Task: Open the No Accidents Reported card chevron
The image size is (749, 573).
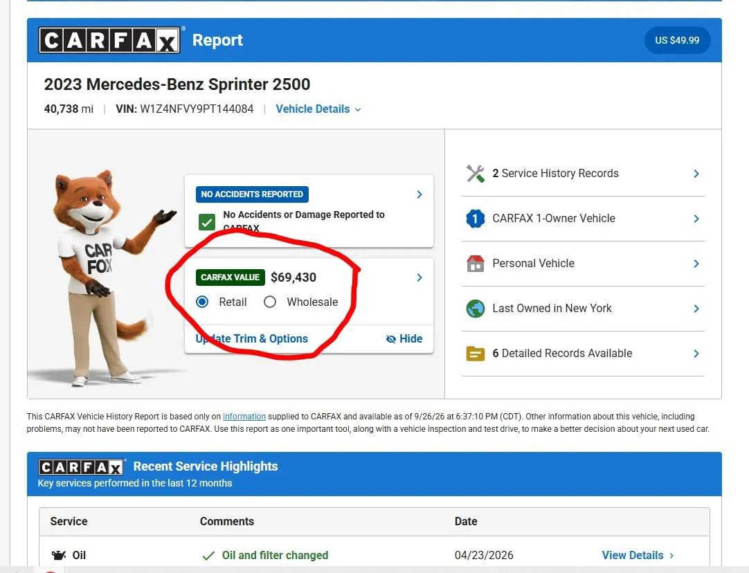Action: [x=419, y=194]
